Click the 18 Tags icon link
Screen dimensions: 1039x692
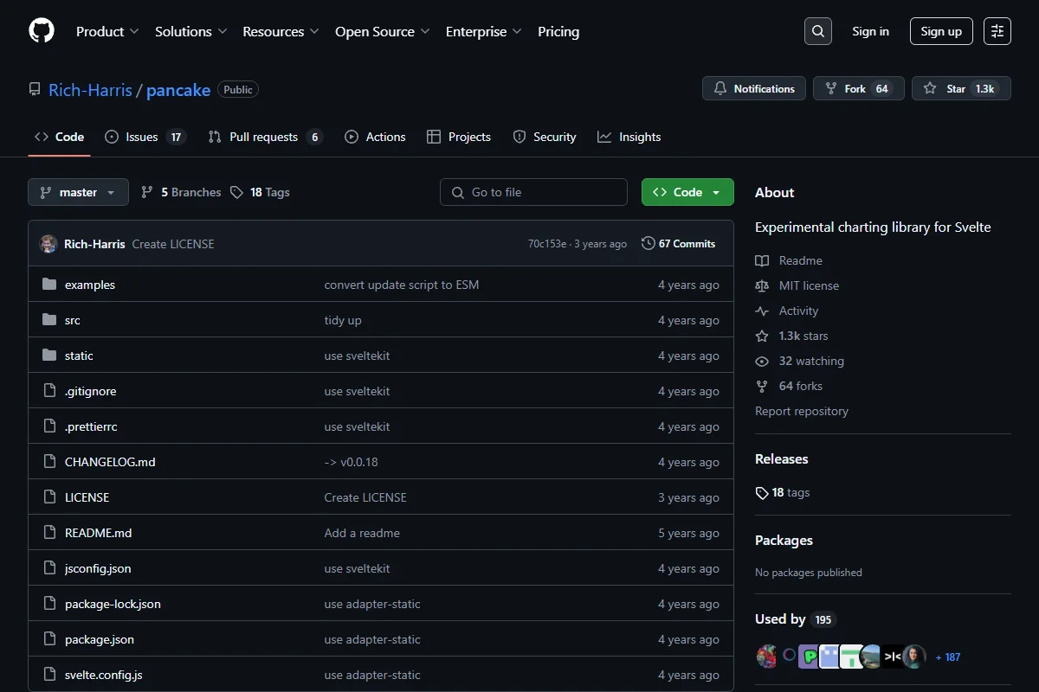pos(260,192)
